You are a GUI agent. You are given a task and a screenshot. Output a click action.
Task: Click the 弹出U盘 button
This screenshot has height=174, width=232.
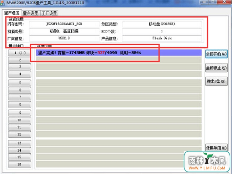point(216,81)
